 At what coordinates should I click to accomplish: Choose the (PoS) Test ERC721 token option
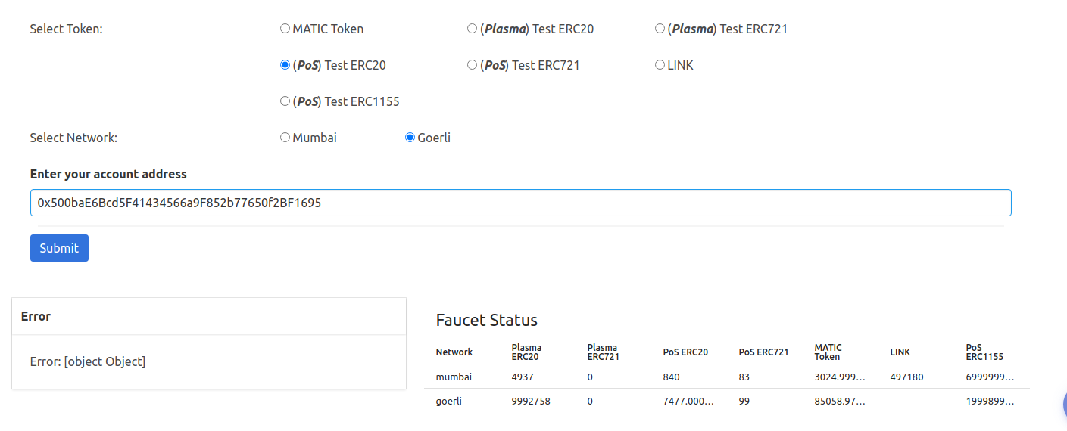[473, 65]
